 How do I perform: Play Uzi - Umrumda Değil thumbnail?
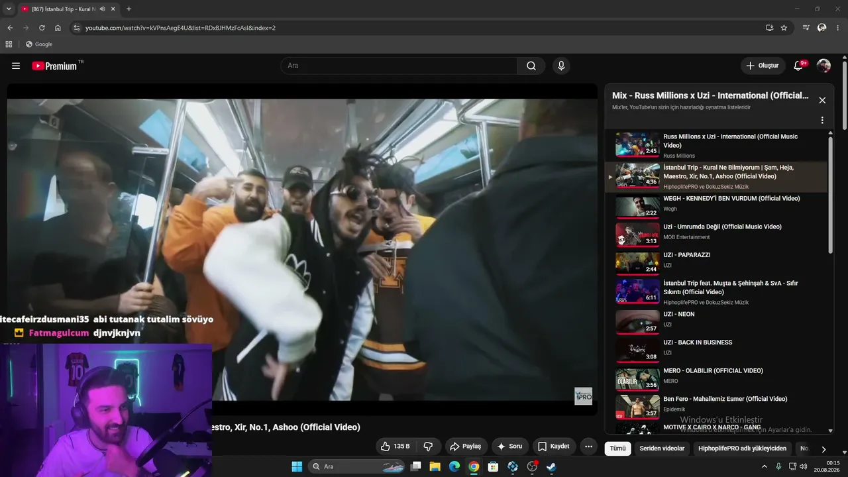click(637, 235)
